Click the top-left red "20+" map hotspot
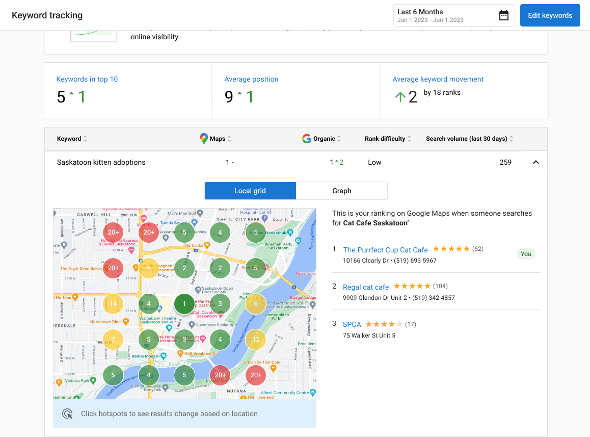 pos(113,232)
